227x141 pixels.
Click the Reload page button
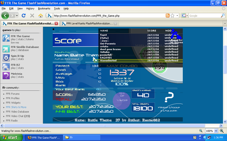[x=24, y=16]
